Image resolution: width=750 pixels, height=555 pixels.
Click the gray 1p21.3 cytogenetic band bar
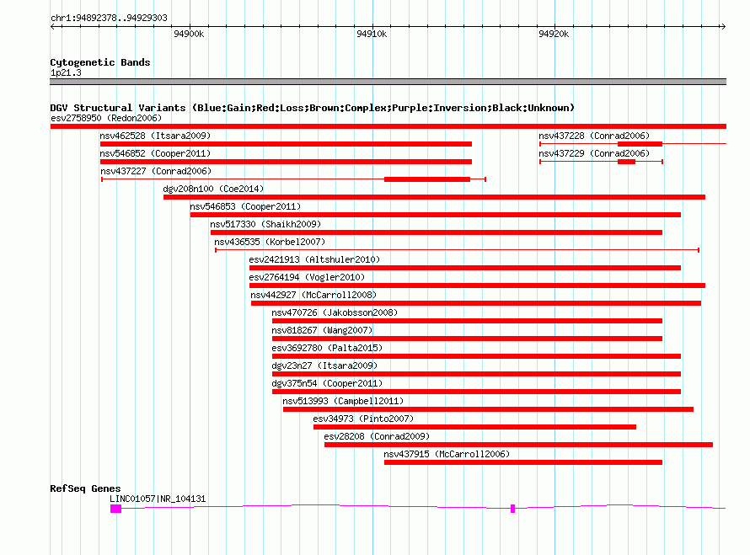(388, 82)
